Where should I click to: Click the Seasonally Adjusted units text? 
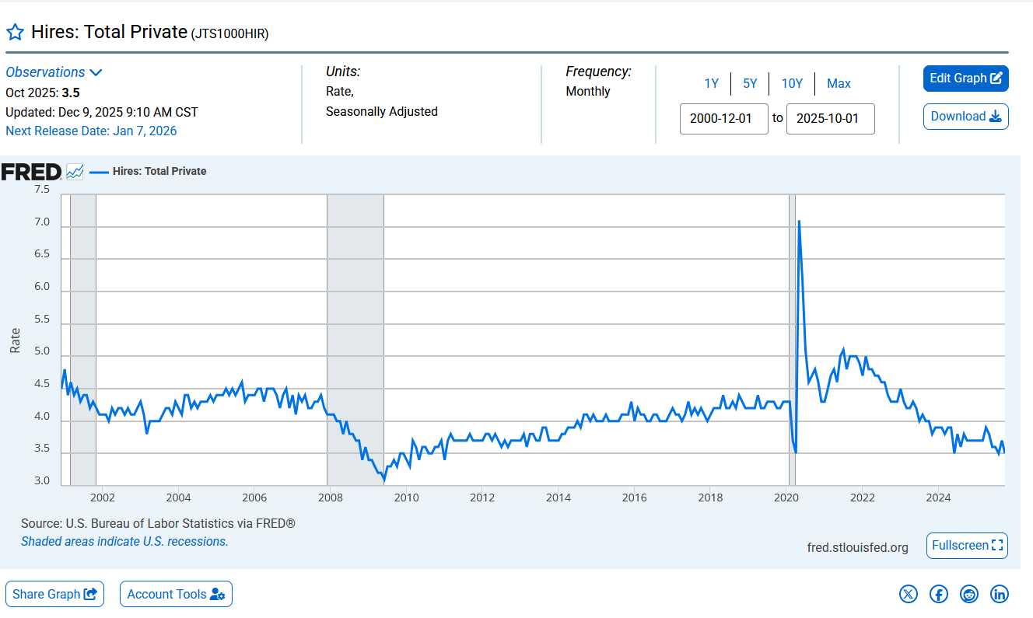point(382,112)
